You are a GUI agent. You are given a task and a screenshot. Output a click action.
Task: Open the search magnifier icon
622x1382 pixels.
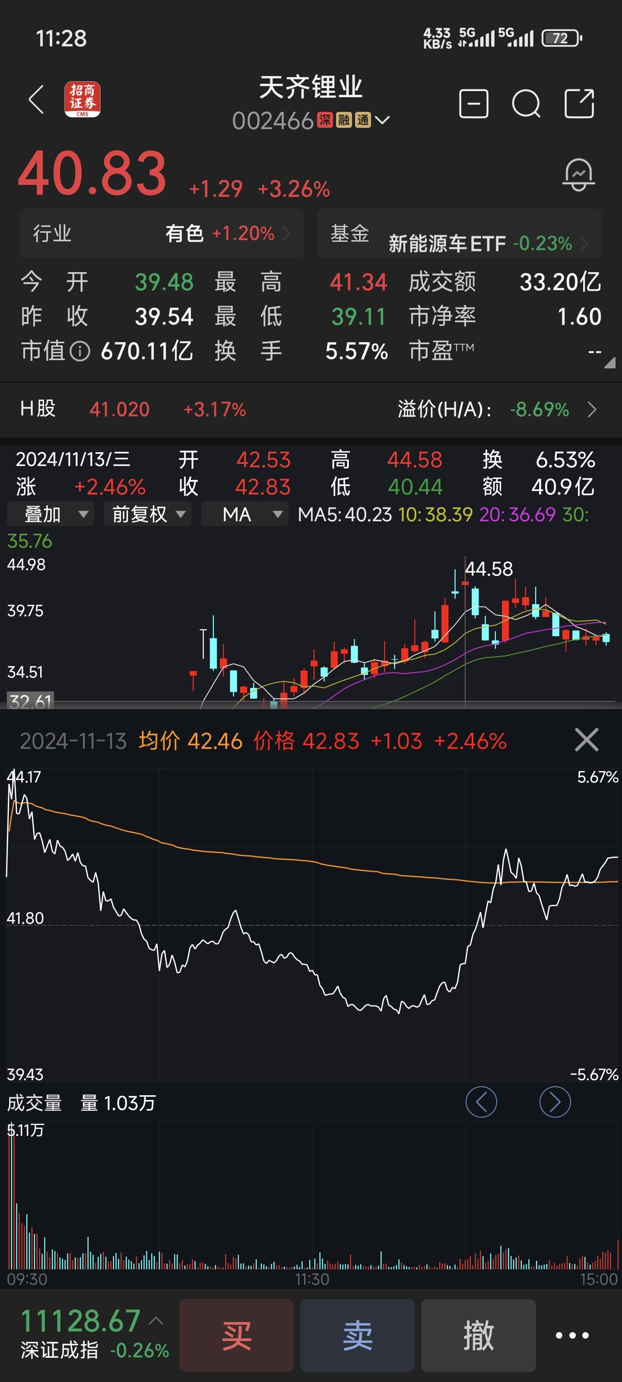coord(526,103)
